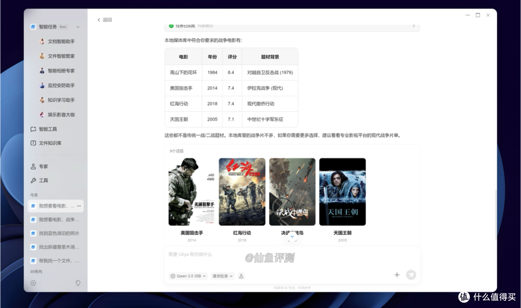Viewport: 521px width, 308px height.
Task: Open the more options dots on 我想要看电影
Action: 79,206
